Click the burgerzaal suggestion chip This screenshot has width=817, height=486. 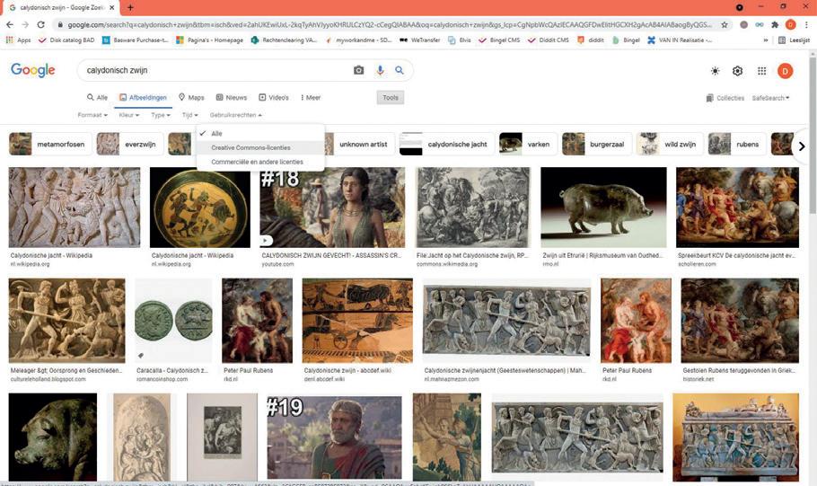point(597,144)
